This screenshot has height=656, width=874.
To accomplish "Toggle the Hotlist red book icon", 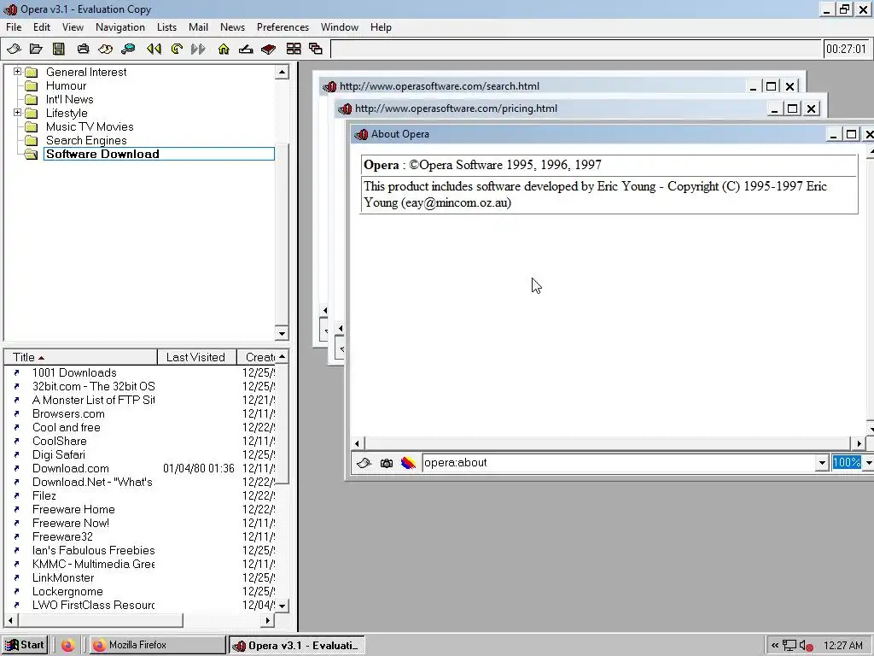I will (x=269, y=49).
